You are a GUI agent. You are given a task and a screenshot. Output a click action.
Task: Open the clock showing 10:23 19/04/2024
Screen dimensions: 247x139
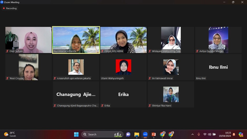click(x=225, y=134)
